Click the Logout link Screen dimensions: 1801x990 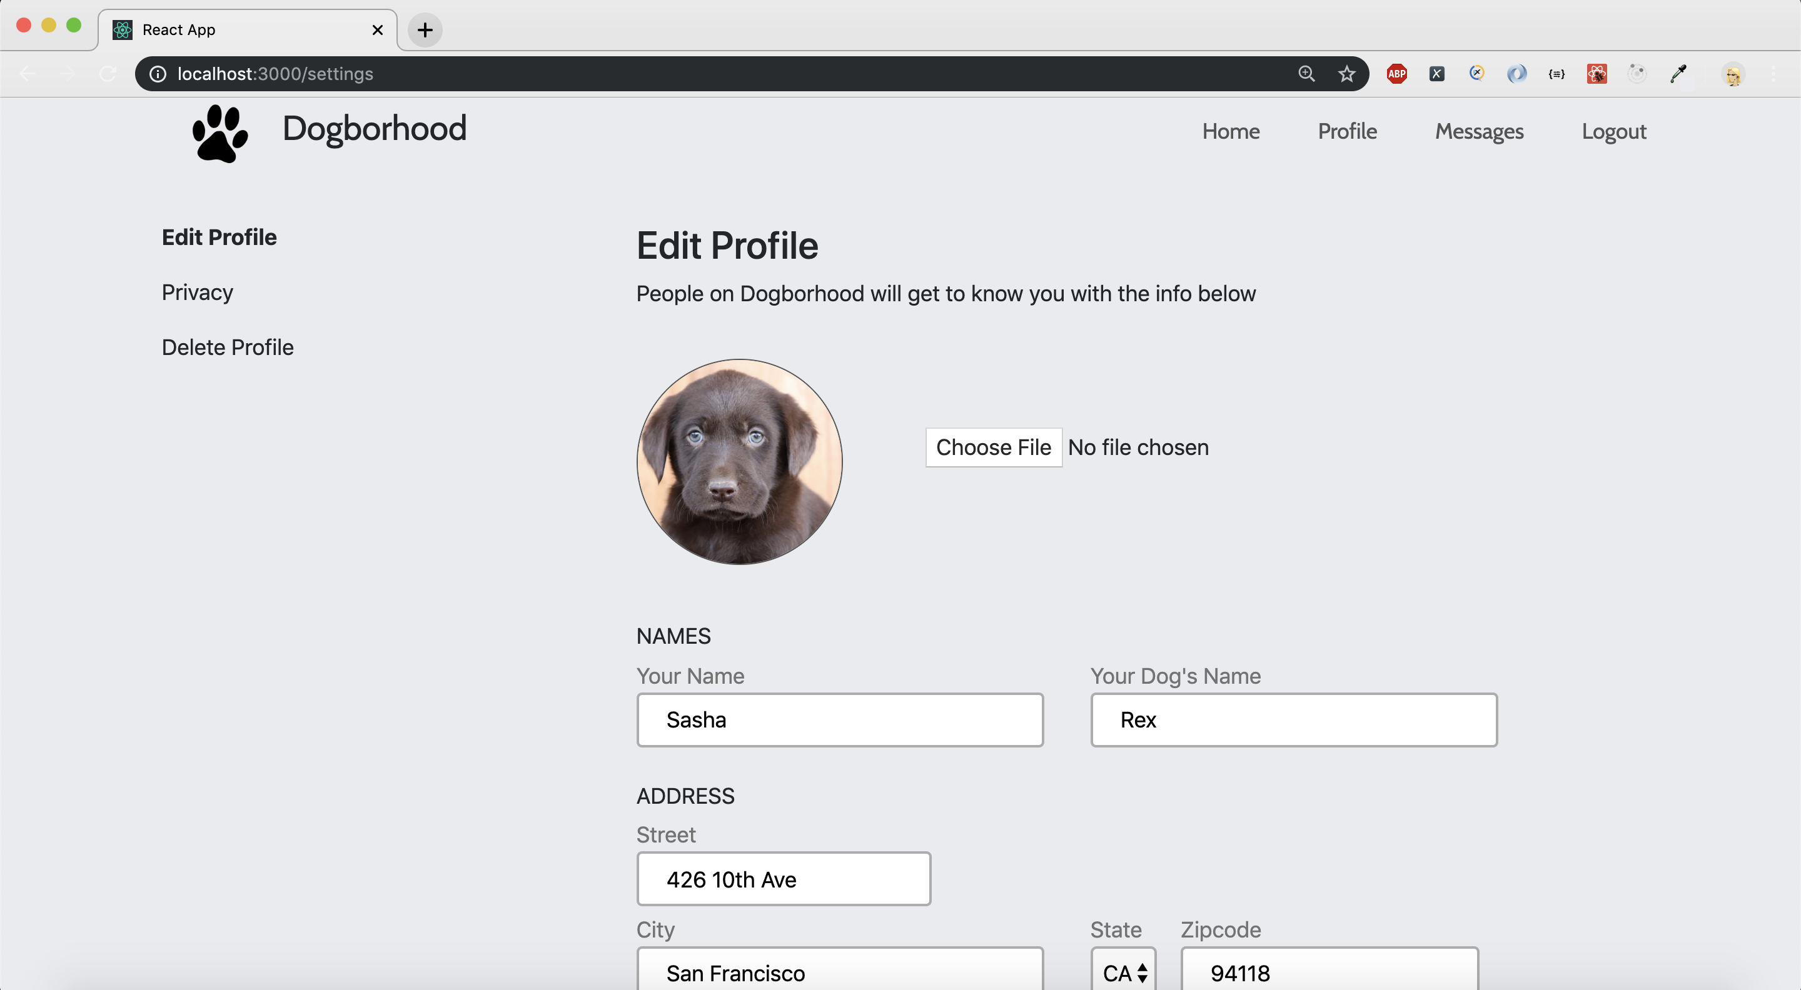[1613, 131]
